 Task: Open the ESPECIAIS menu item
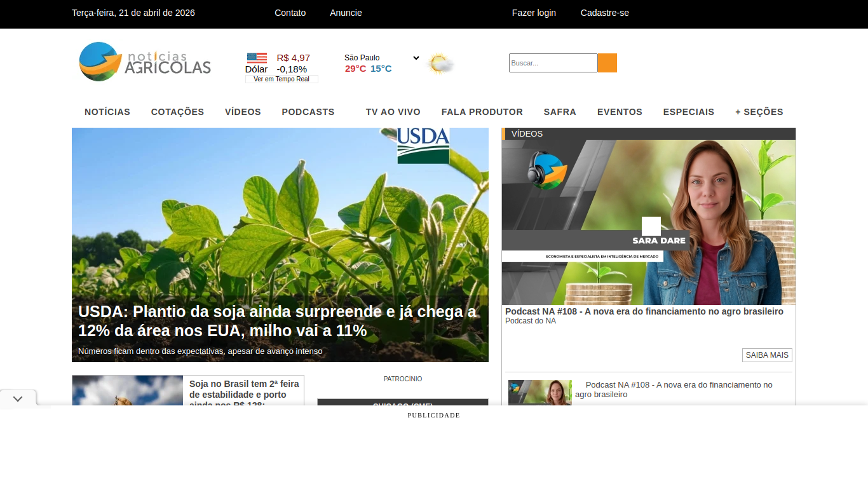coord(689,112)
